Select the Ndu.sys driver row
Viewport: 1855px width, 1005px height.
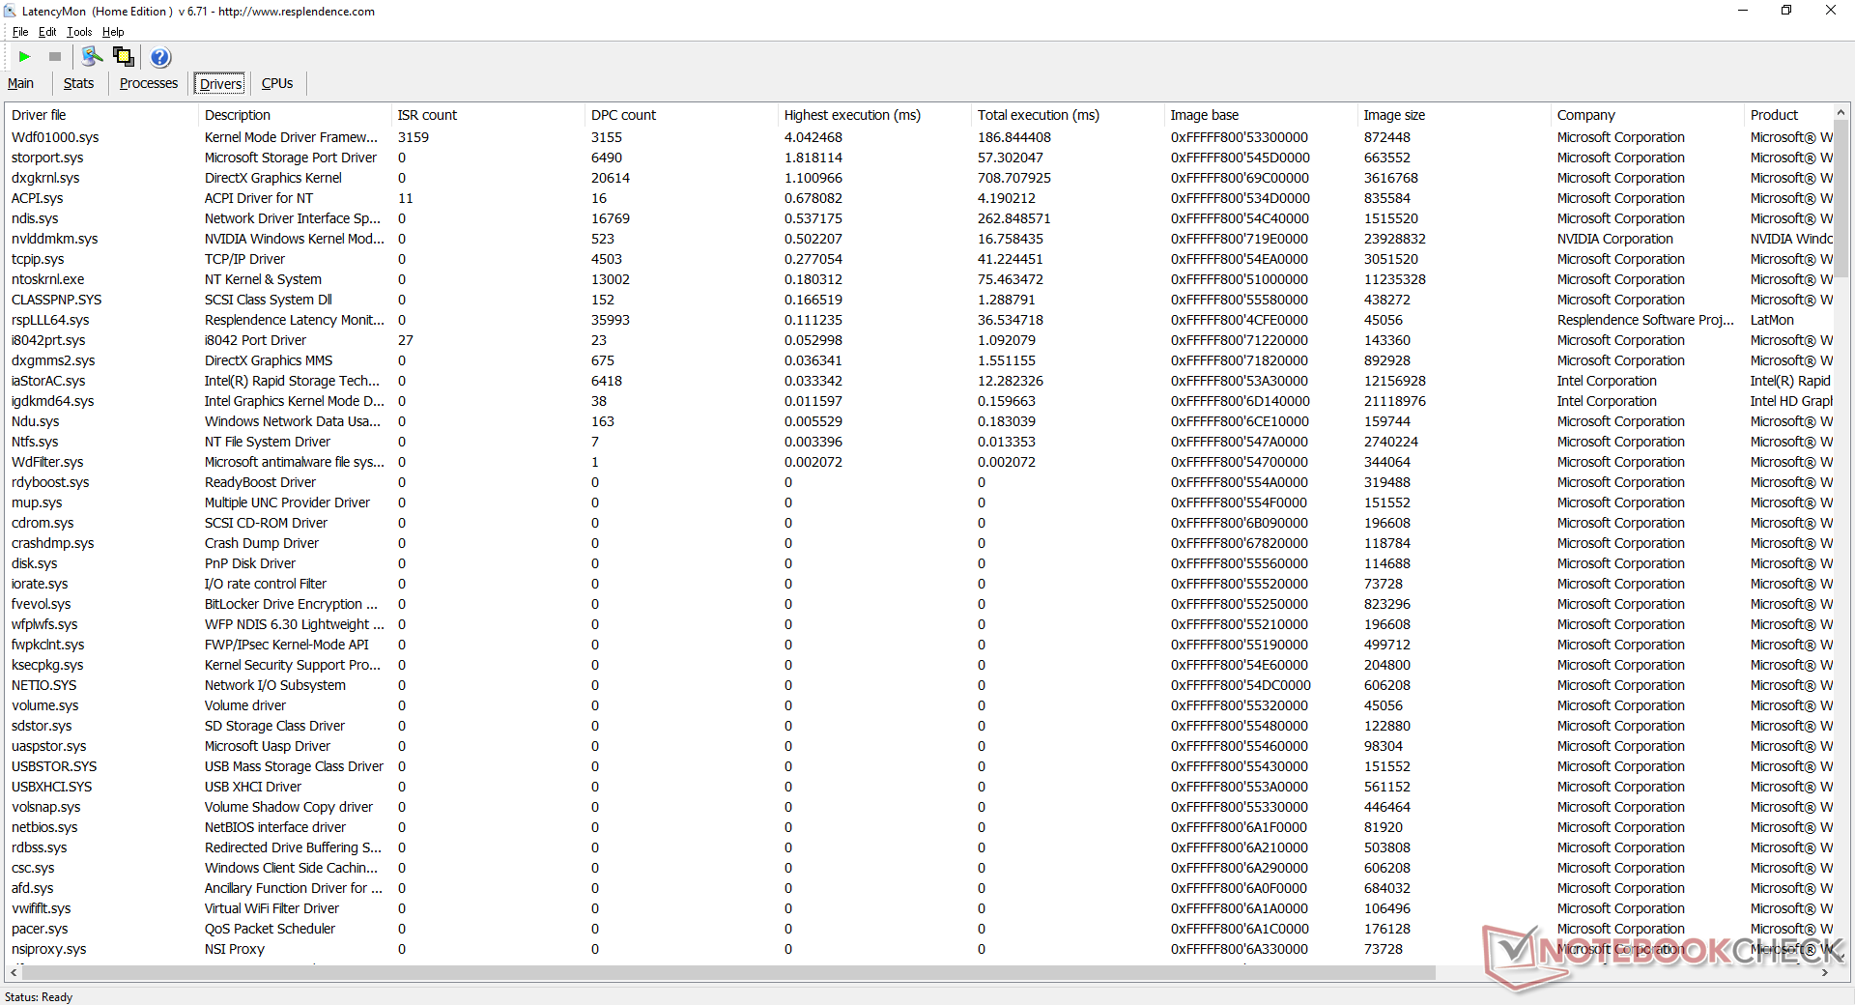pyautogui.click(x=919, y=421)
